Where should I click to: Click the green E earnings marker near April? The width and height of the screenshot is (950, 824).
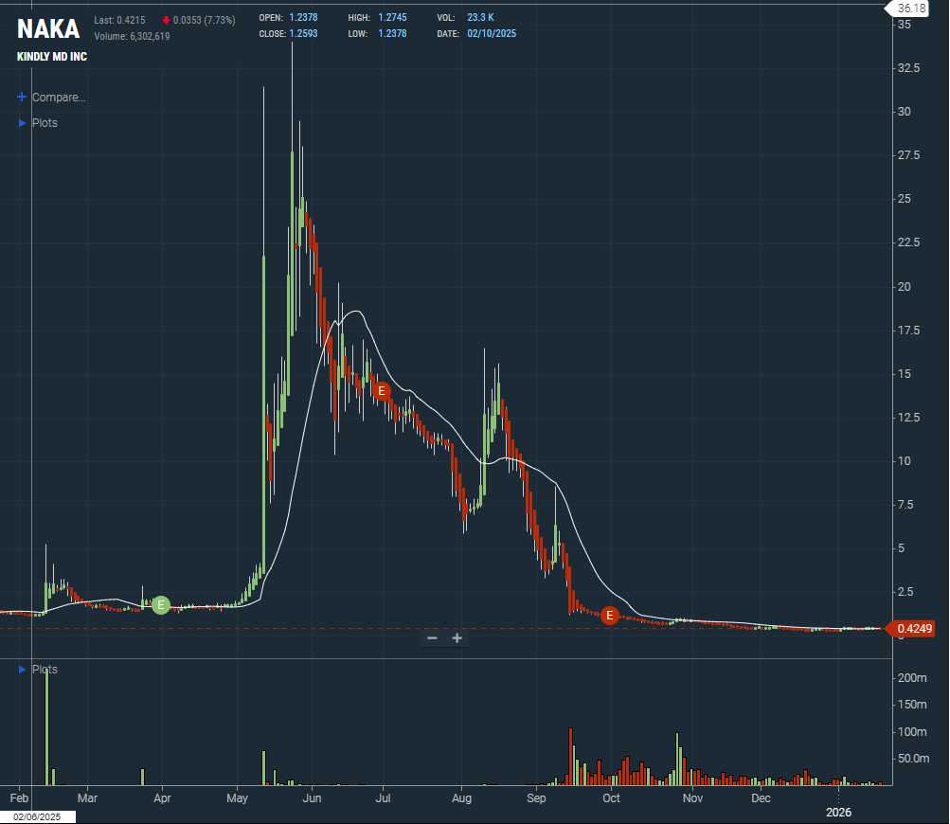161,604
